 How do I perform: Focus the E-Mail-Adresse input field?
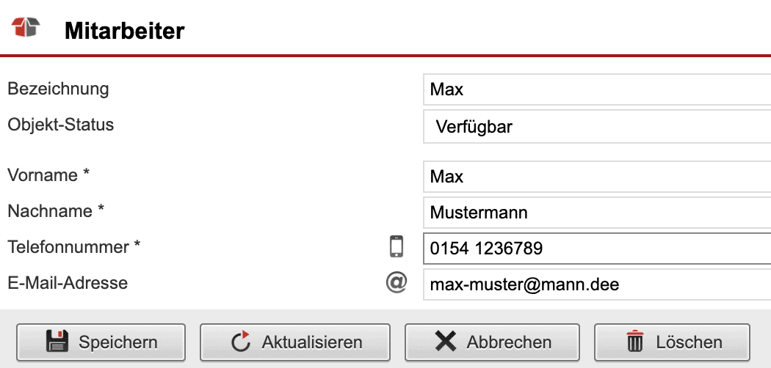[596, 284]
